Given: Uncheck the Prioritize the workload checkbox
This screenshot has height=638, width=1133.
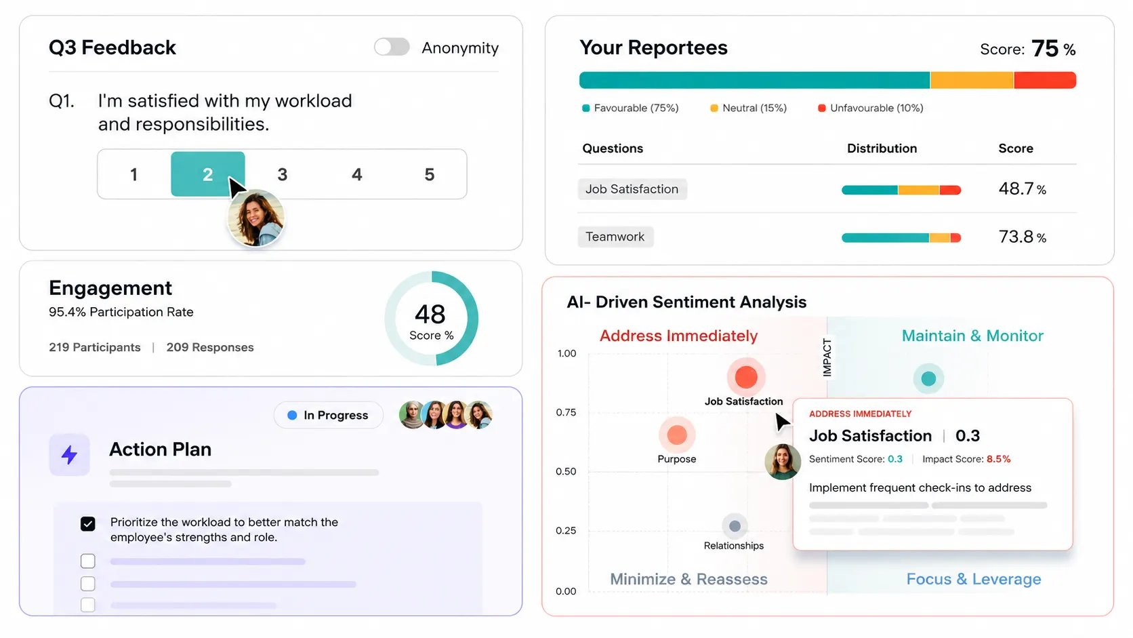Looking at the screenshot, I should coord(88,523).
